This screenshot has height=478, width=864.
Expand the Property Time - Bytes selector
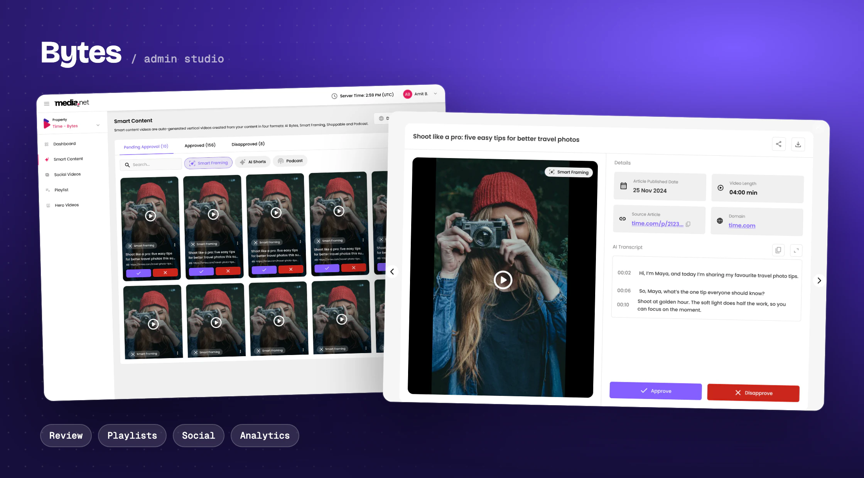click(x=72, y=123)
